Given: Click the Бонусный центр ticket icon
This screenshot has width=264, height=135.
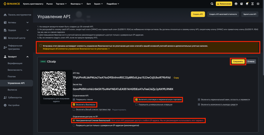Looking at the screenshot, I should (x=5, y=38).
